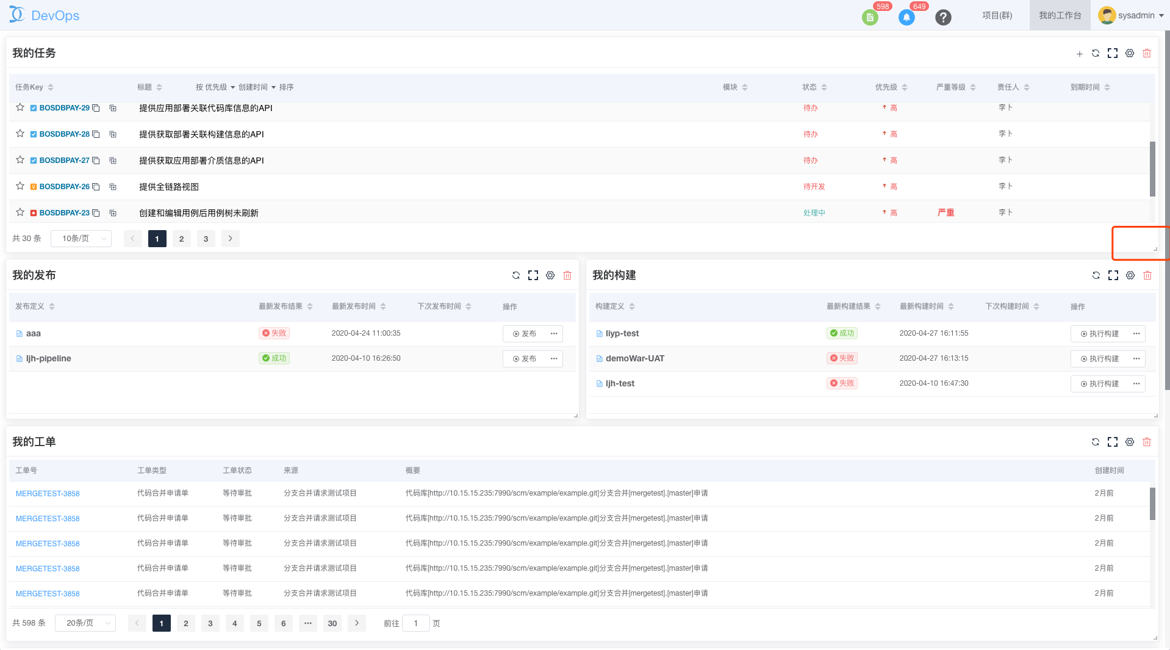This screenshot has height=650, width=1170.
Task: Open more options for aaa release
Action: pos(554,333)
